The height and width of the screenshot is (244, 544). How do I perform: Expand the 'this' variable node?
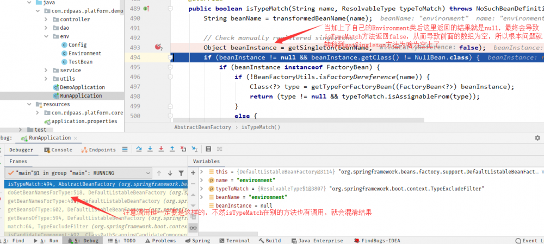pos(202,171)
